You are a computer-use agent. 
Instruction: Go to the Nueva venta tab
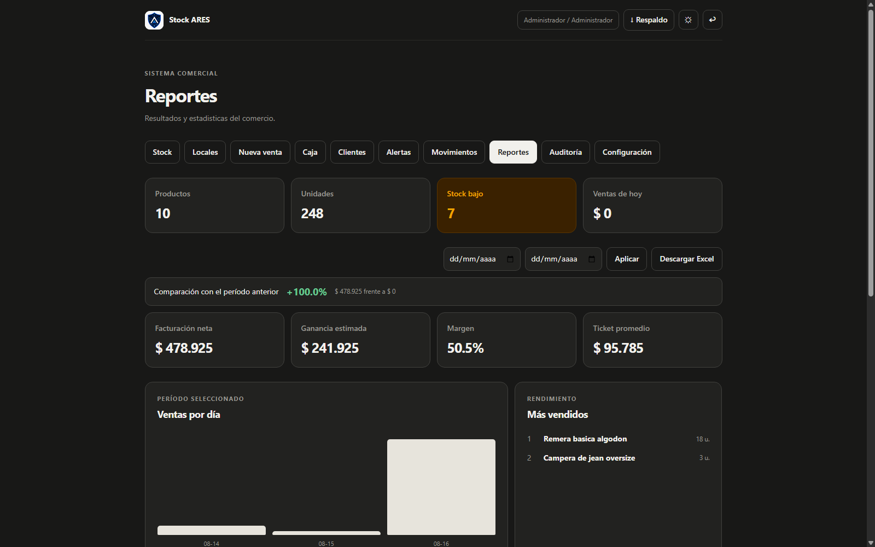coord(260,152)
